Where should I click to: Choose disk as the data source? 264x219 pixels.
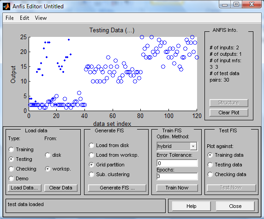click(x=48, y=155)
